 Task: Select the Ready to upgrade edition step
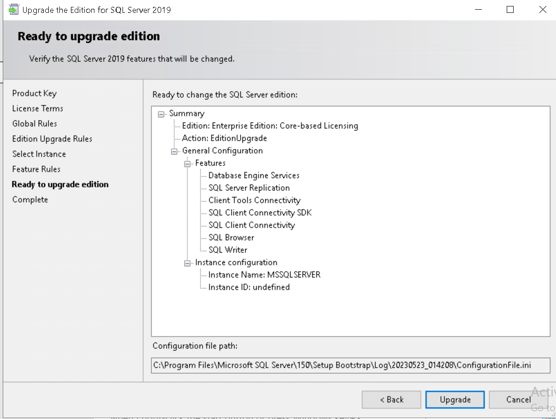click(x=60, y=184)
